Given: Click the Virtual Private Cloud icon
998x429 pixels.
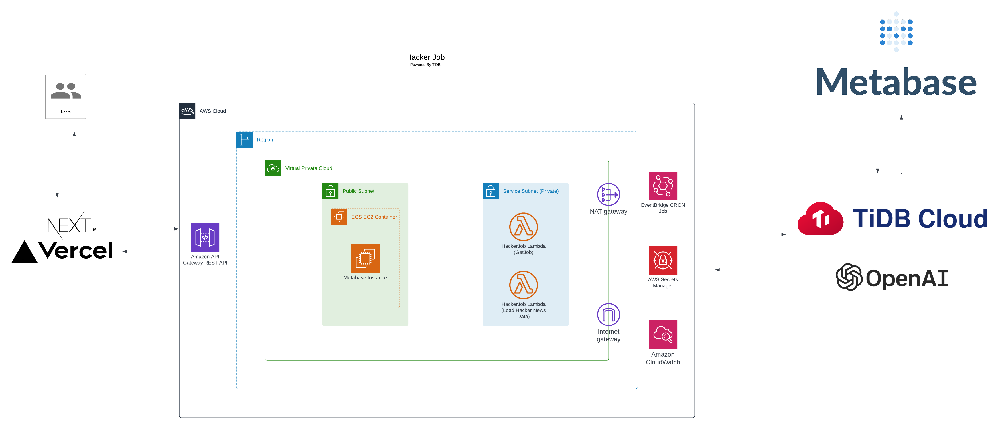Looking at the screenshot, I should pyautogui.click(x=273, y=168).
